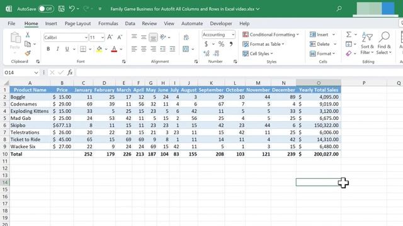Screen dimensions: 403x226
Task: Click Align Left icon
Action: coord(134,49)
